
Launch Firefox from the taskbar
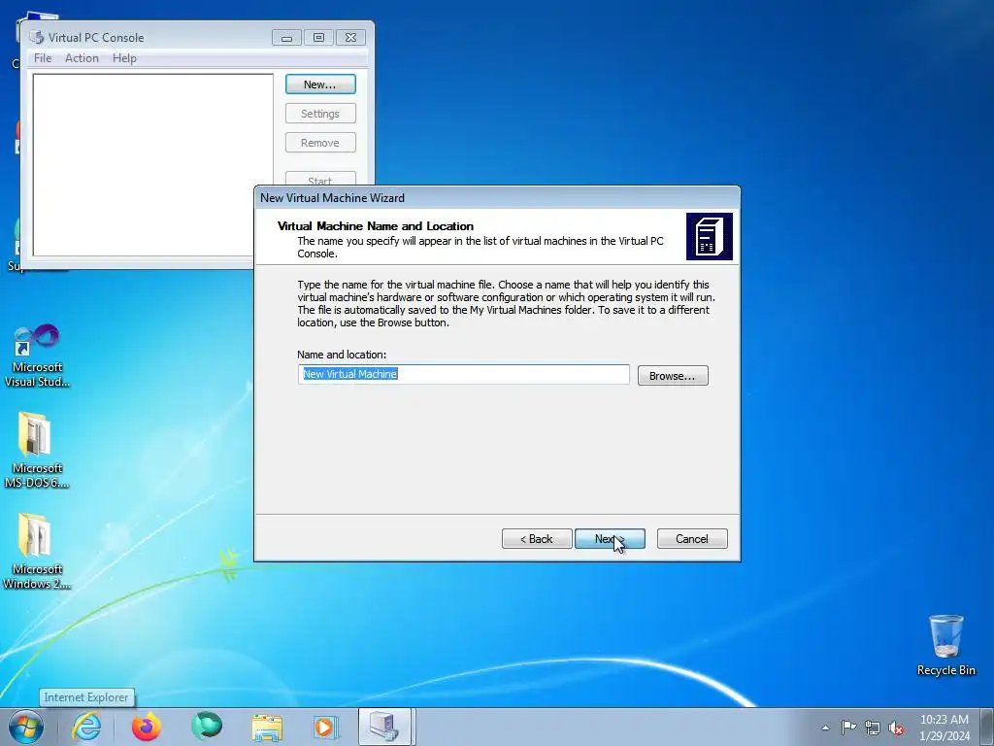(x=147, y=727)
